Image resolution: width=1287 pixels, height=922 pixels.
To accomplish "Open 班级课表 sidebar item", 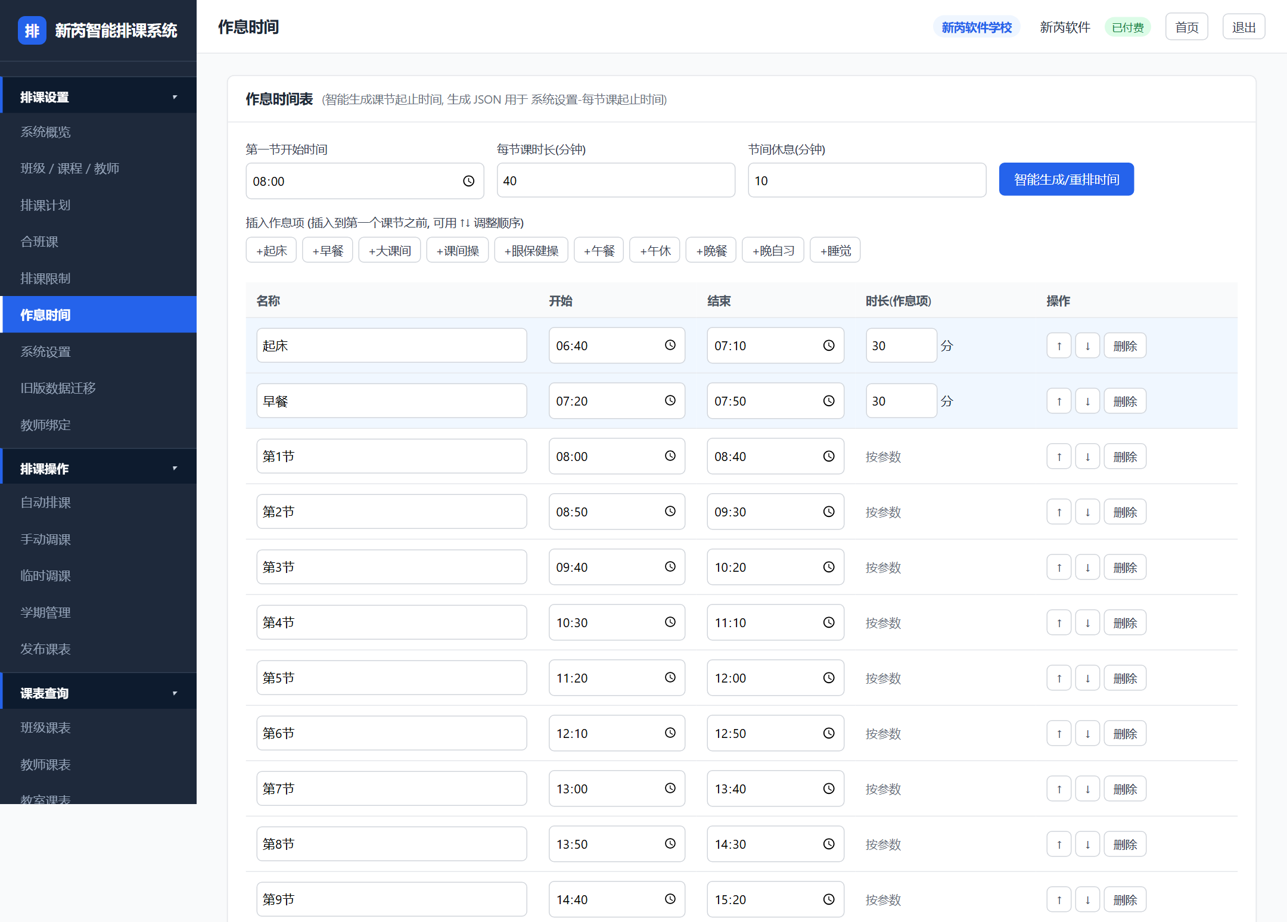I will coord(98,727).
